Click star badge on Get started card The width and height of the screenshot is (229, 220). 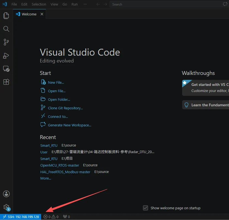[x=185, y=83]
